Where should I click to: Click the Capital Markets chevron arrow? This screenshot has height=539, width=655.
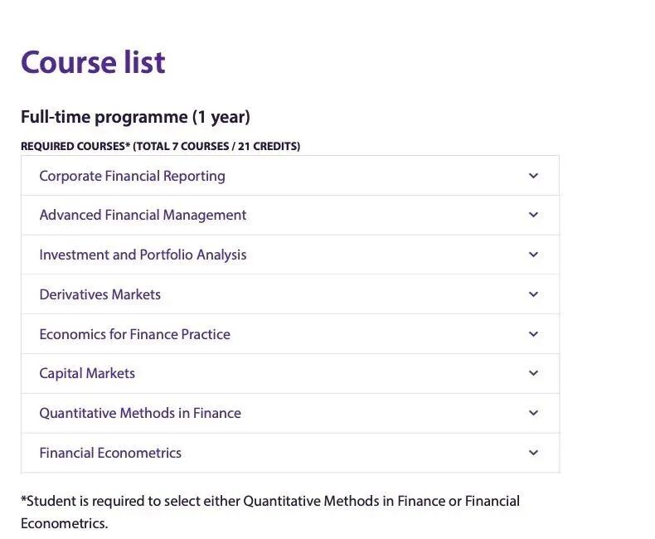click(533, 373)
